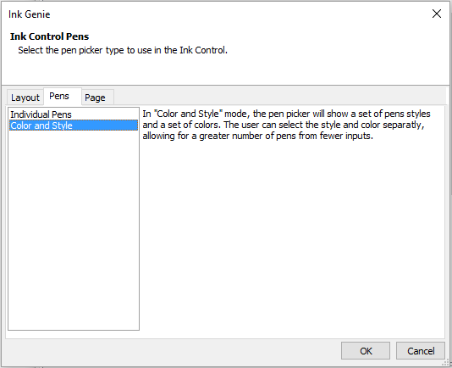Click the Ink Control Pens heading
The height and width of the screenshot is (368, 452).
coord(50,36)
